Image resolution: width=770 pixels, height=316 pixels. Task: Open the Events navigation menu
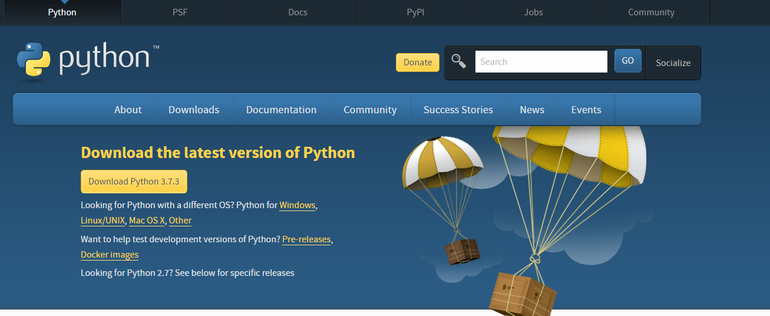point(586,110)
